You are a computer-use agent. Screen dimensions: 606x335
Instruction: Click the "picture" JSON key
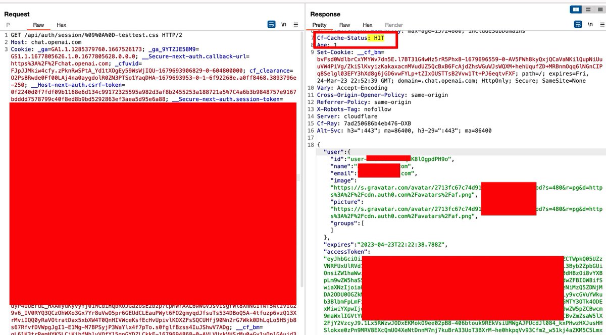(x=346, y=201)
